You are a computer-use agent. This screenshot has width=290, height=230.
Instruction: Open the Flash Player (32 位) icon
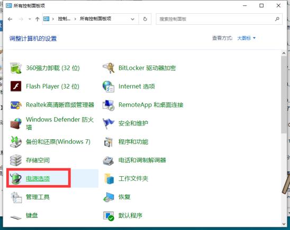(x=16, y=87)
